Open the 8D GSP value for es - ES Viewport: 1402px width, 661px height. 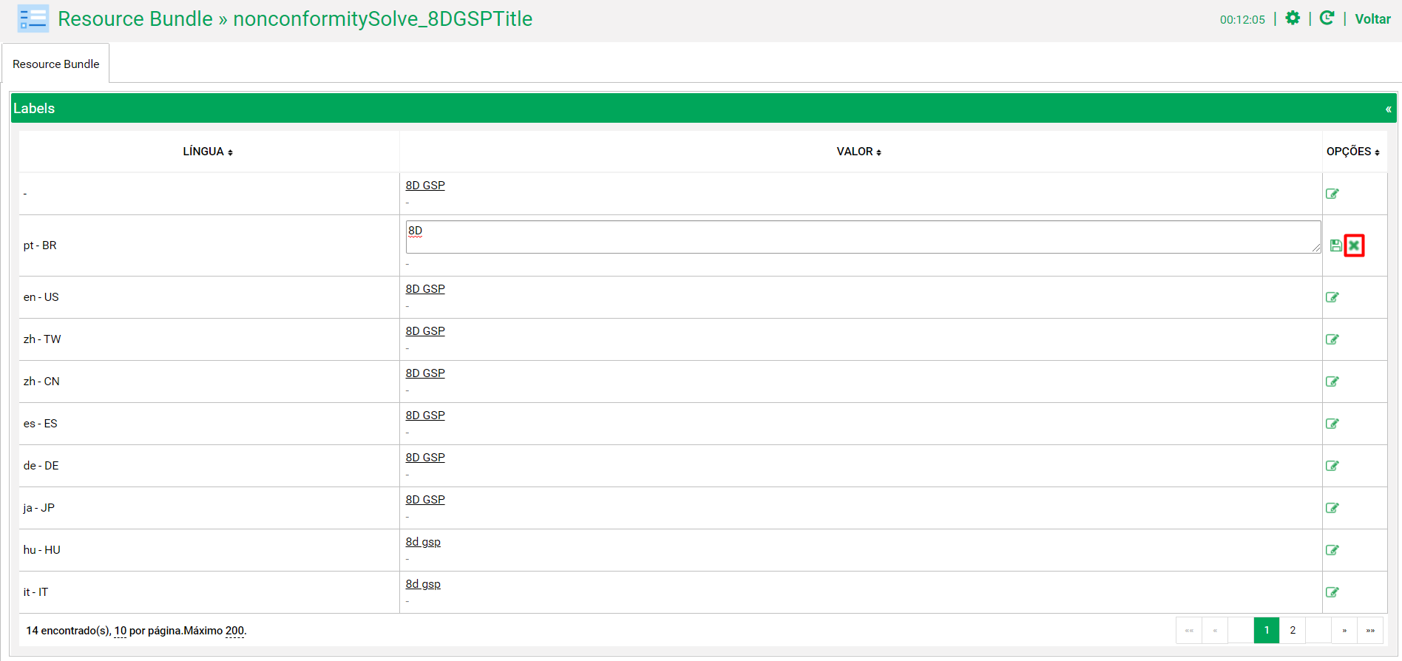coord(425,416)
